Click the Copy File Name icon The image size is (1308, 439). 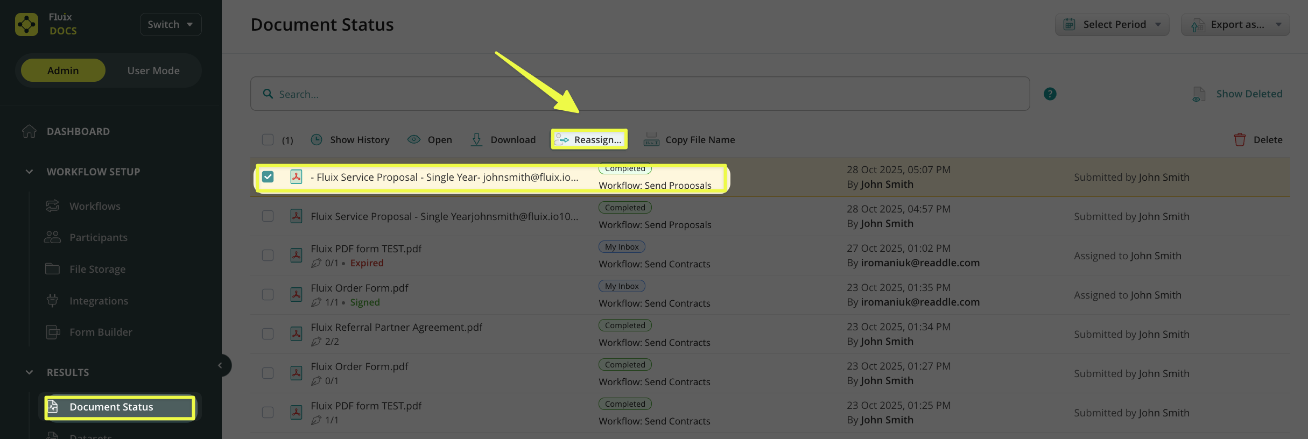[651, 140]
